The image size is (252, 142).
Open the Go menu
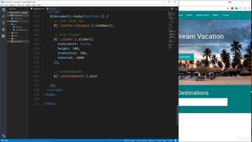coord(23,5)
